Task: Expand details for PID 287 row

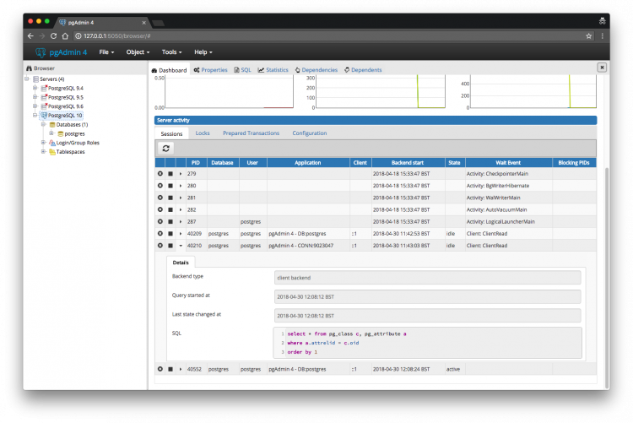Action: pyautogui.click(x=180, y=221)
